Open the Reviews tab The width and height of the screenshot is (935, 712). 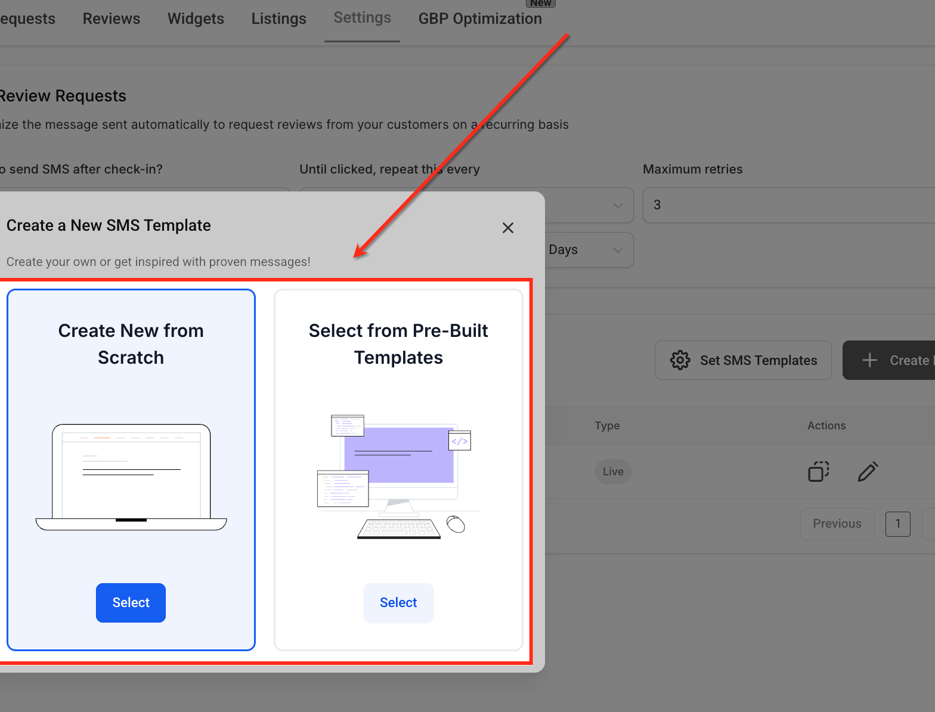pos(112,18)
